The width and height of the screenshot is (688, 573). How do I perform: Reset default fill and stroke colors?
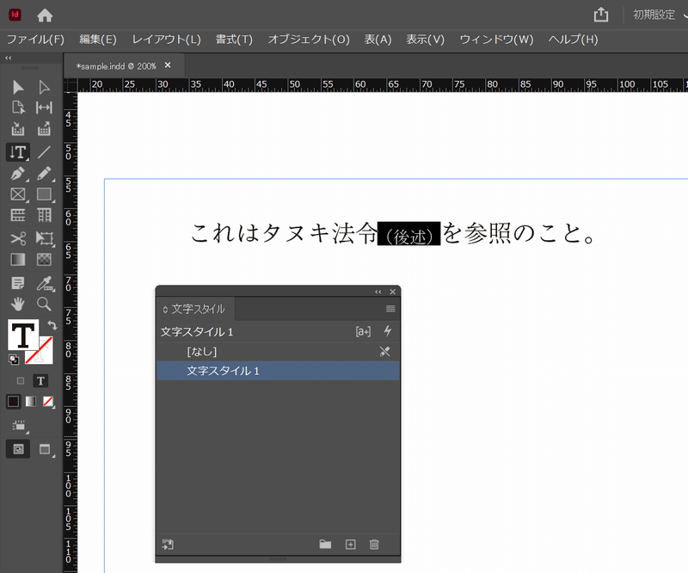tap(14, 360)
